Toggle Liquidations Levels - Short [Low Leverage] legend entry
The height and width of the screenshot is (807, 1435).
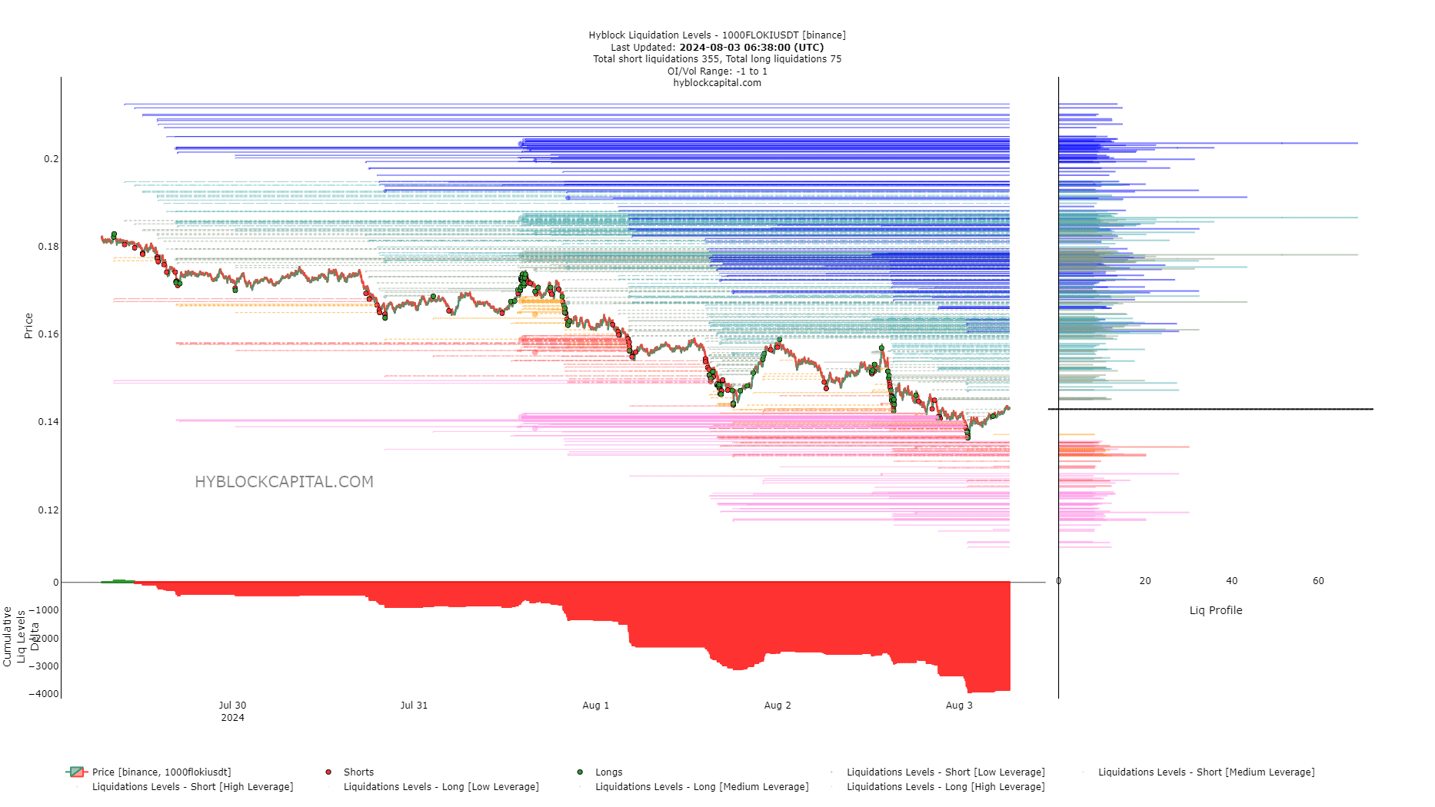945,772
